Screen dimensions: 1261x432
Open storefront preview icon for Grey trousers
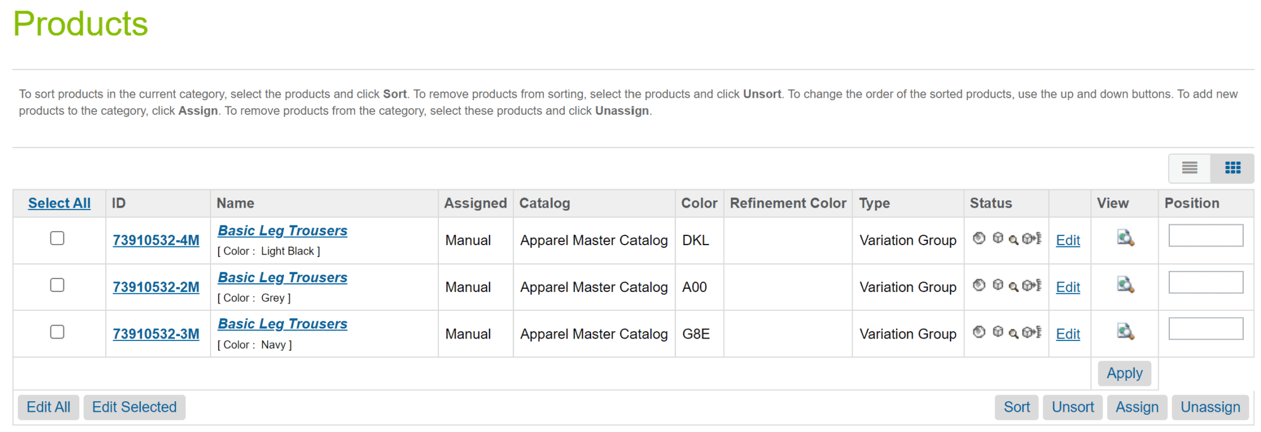(x=1126, y=285)
